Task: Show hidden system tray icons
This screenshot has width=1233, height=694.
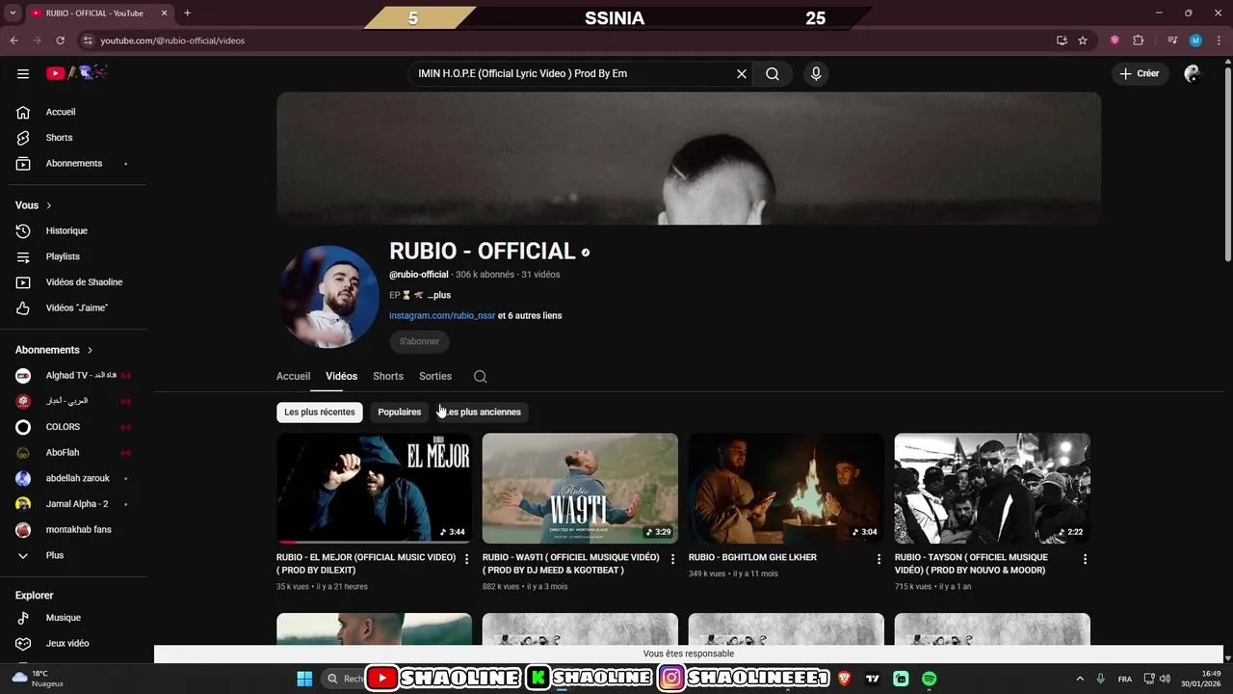Action: click(1079, 679)
